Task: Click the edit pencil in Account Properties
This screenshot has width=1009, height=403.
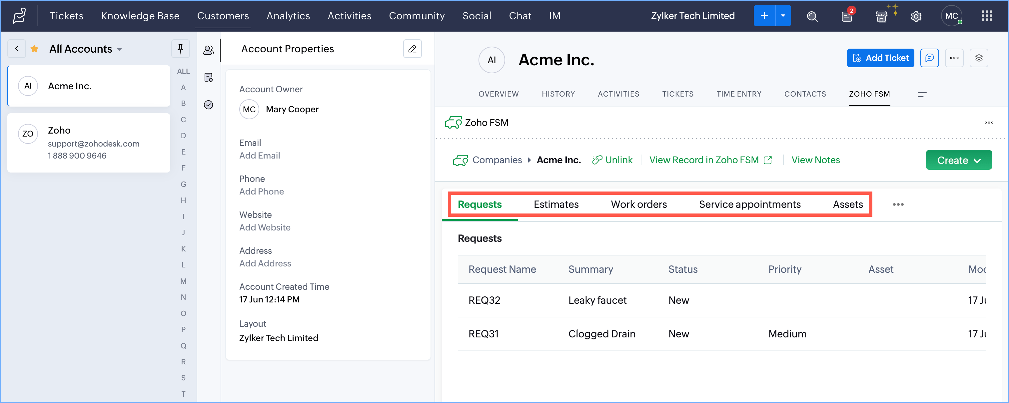Action: 412,49
